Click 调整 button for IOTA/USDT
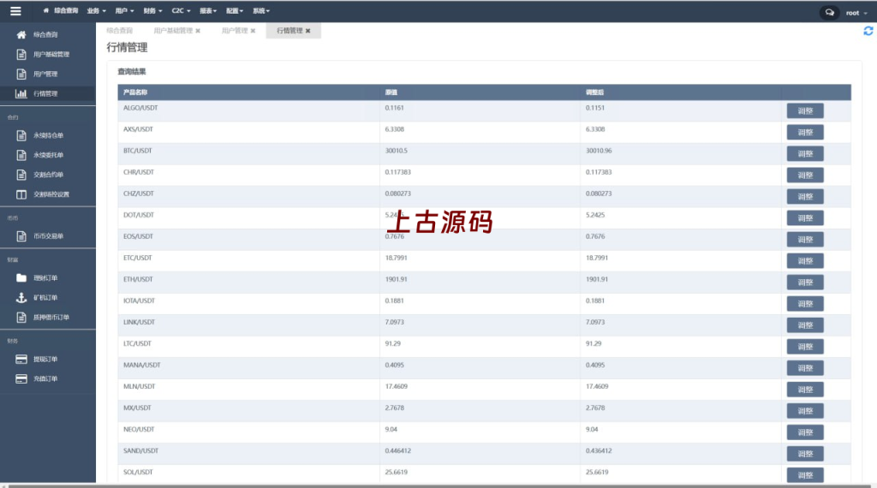Viewport: 877px width, 488px height. click(x=805, y=304)
